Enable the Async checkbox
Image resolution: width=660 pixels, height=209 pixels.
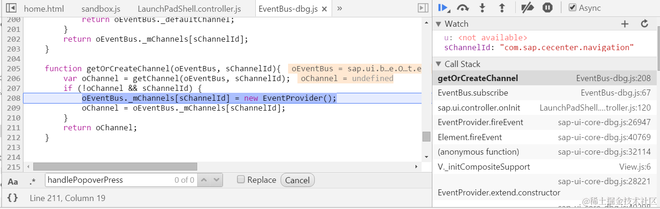[572, 7]
